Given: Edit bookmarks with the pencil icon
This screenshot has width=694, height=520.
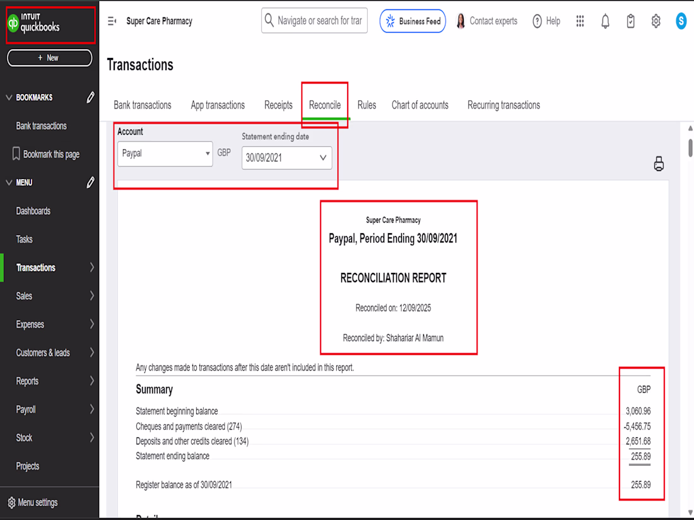Looking at the screenshot, I should click(x=90, y=97).
